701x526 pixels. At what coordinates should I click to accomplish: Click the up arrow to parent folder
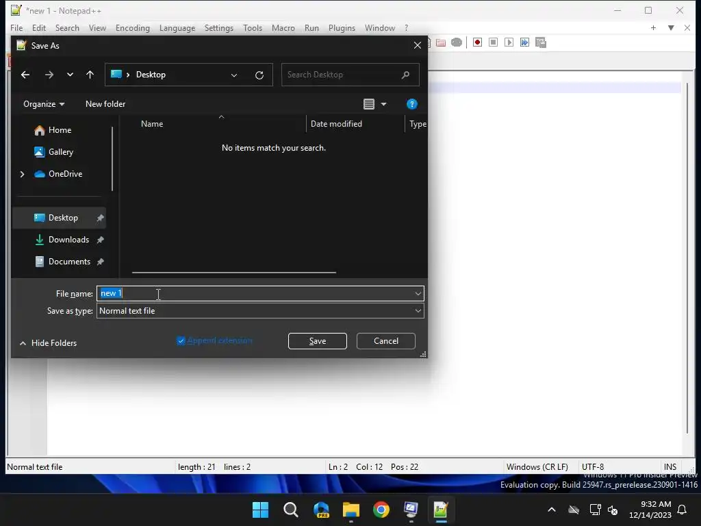tap(90, 75)
